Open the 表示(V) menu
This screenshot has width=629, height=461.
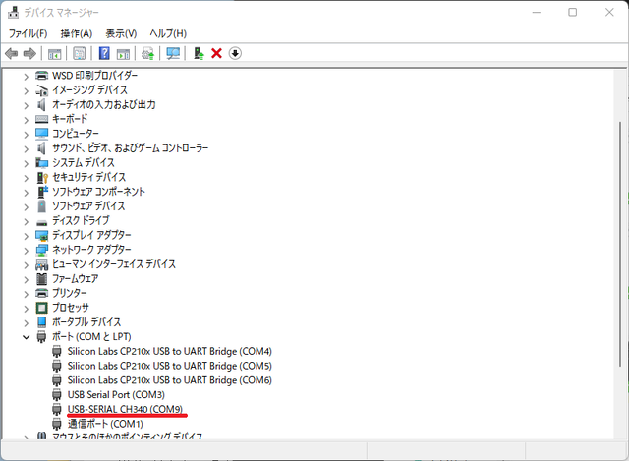(x=121, y=33)
